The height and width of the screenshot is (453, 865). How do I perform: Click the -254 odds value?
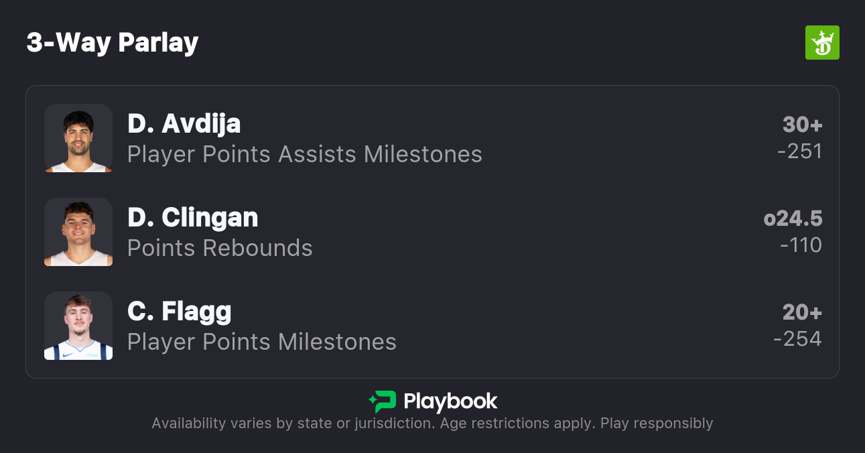click(x=797, y=339)
